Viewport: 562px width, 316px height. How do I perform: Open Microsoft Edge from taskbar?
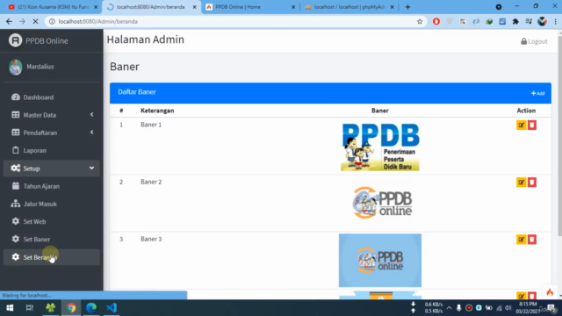pos(91,308)
